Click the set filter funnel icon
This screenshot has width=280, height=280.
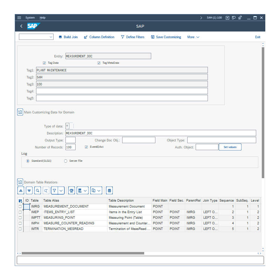(54, 190)
